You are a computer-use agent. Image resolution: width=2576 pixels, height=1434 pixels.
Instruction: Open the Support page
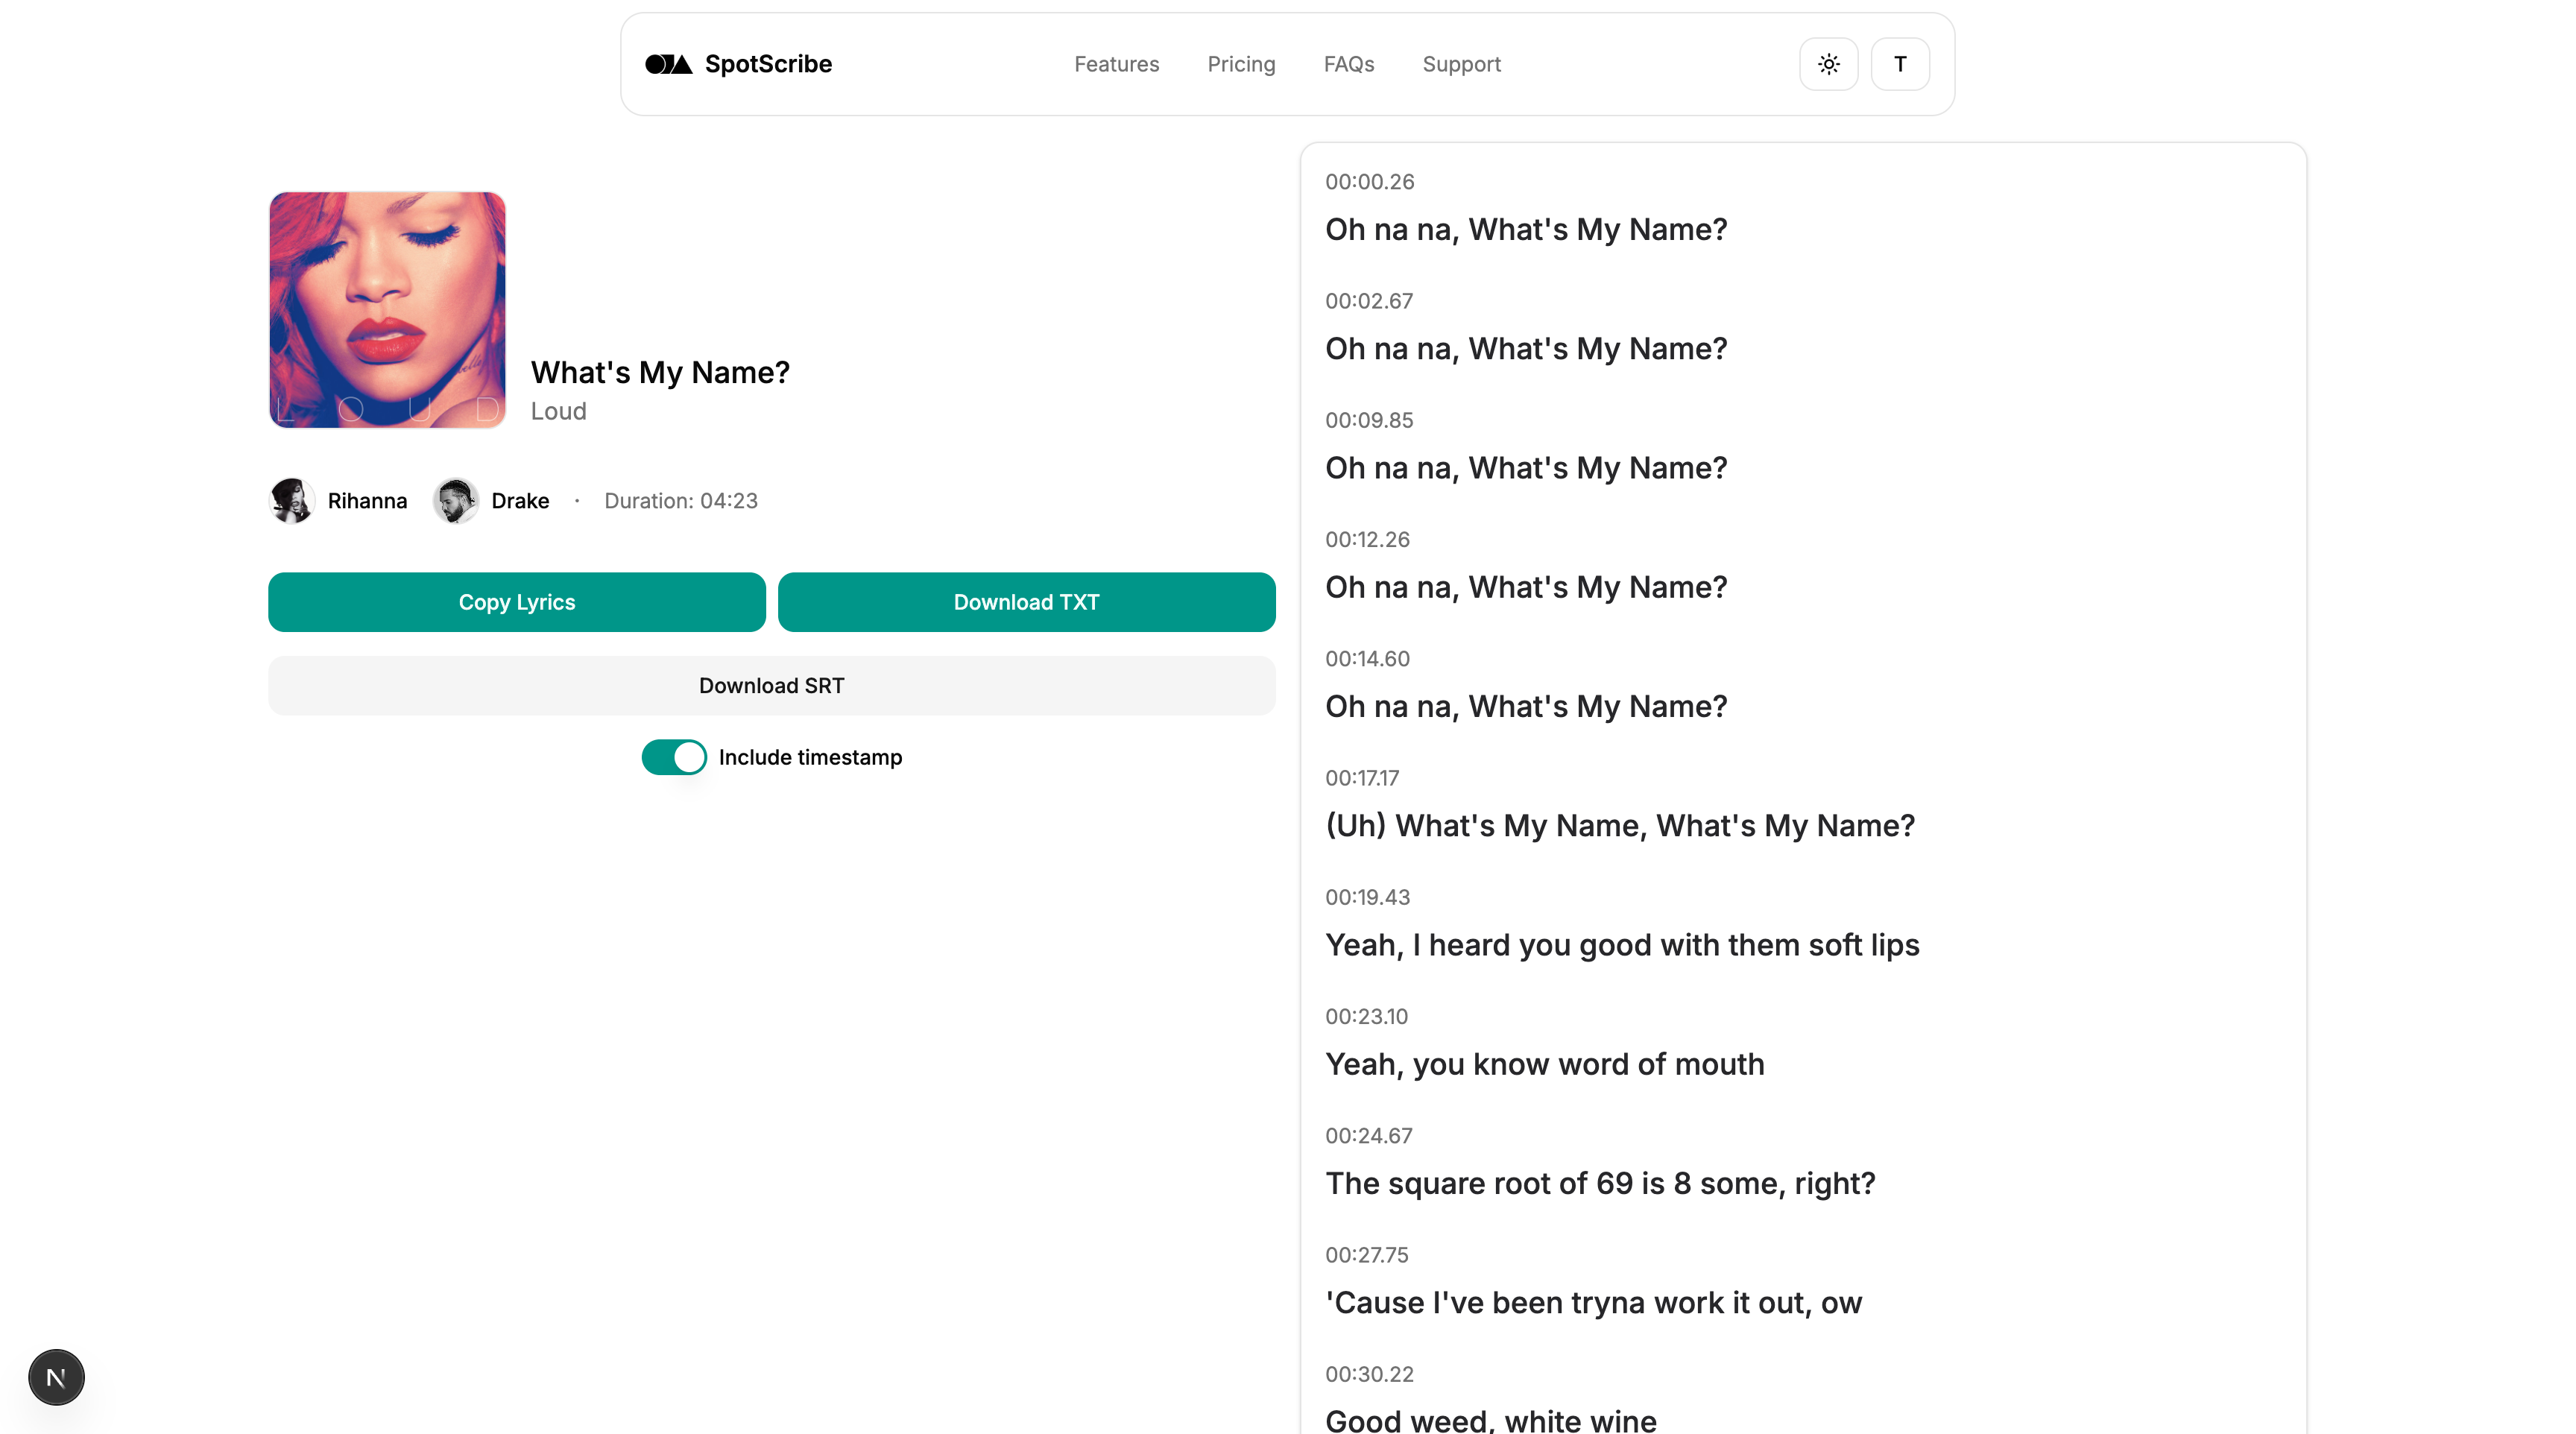coord(1461,64)
